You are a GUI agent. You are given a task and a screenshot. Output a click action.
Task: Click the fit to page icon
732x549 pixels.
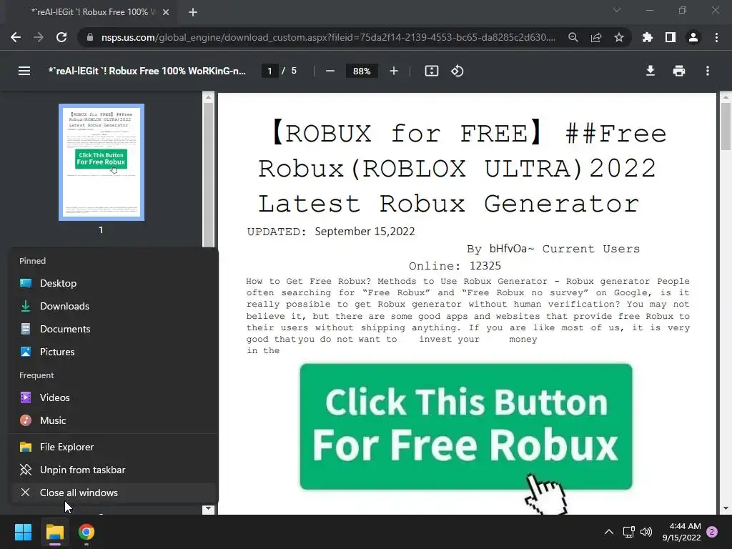pyautogui.click(x=431, y=71)
